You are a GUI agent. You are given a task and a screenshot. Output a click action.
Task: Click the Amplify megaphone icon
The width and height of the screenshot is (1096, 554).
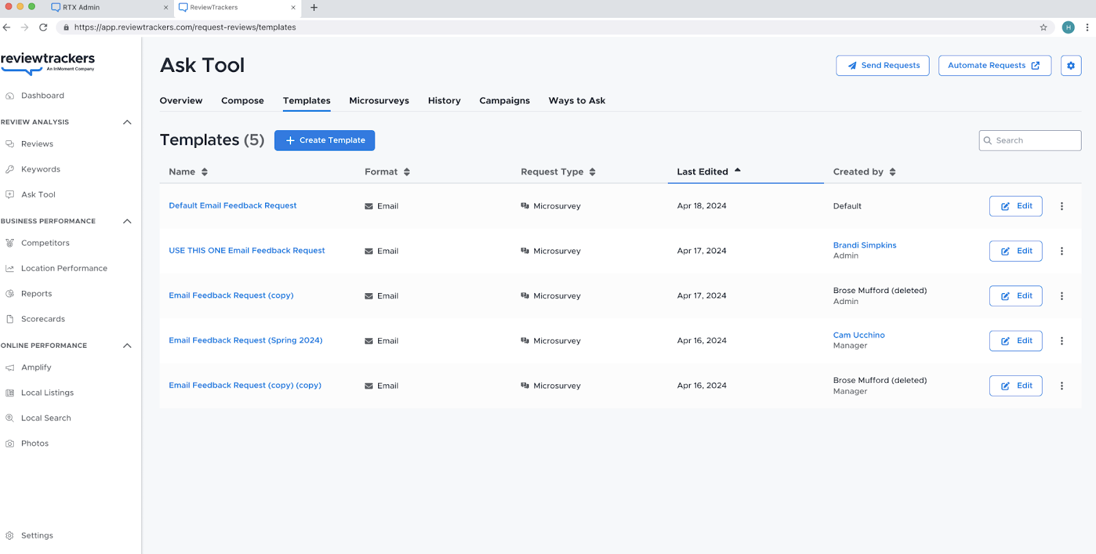coord(10,368)
